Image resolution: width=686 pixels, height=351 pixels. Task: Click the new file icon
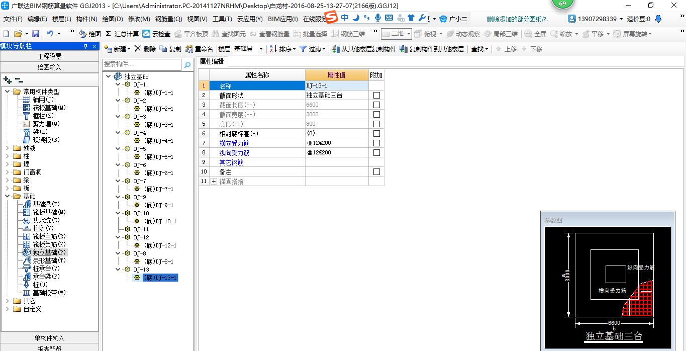pyautogui.click(x=6, y=34)
